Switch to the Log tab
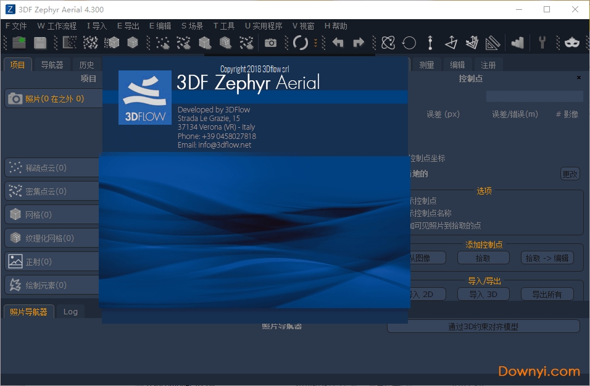Image resolution: width=590 pixels, height=386 pixels. (x=70, y=312)
